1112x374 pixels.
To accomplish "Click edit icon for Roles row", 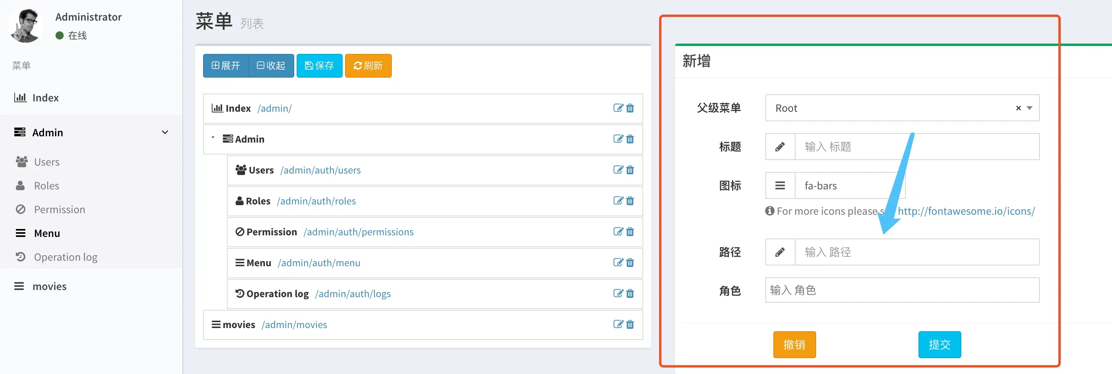I will (x=618, y=200).
